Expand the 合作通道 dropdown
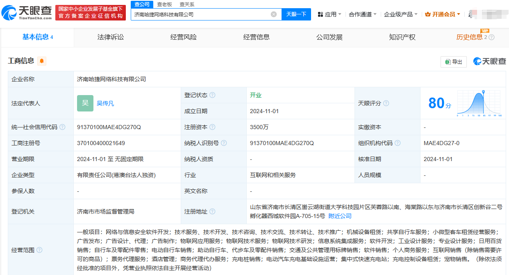 click(x=362, y=14)
